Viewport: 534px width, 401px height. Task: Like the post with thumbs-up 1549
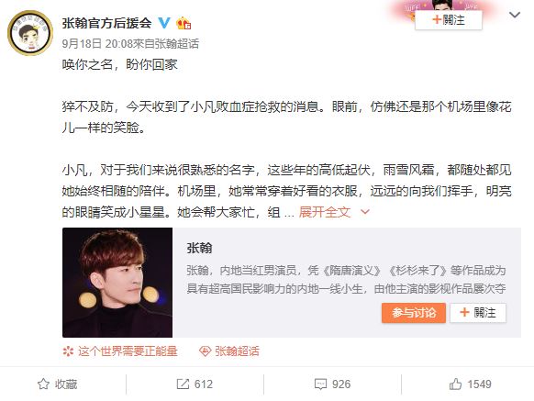click(x=470, y=384)
